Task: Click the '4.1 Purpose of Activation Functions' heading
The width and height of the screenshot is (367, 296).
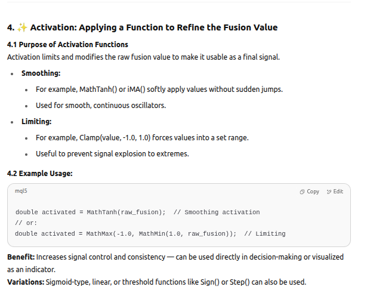Action: click(x=67, y=44)
